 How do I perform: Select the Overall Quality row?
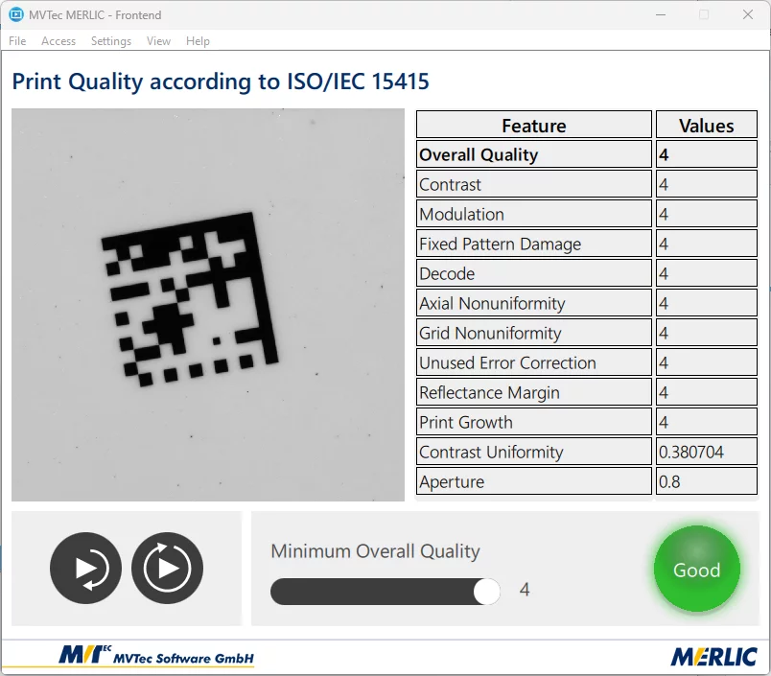tap(534, 155)
